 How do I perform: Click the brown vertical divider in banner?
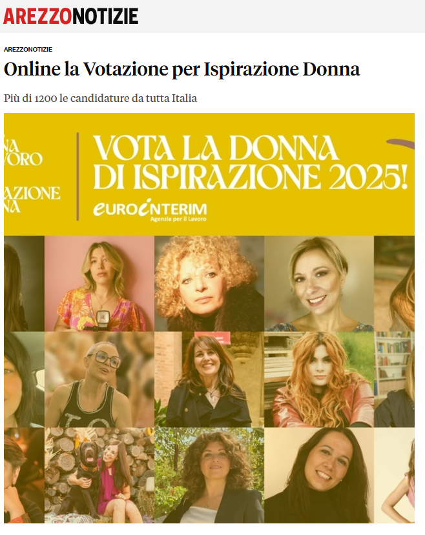pyautogui.click(x=78, y=176)
